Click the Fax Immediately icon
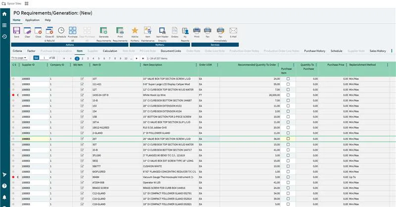396x207 pixels. [220, 31]
